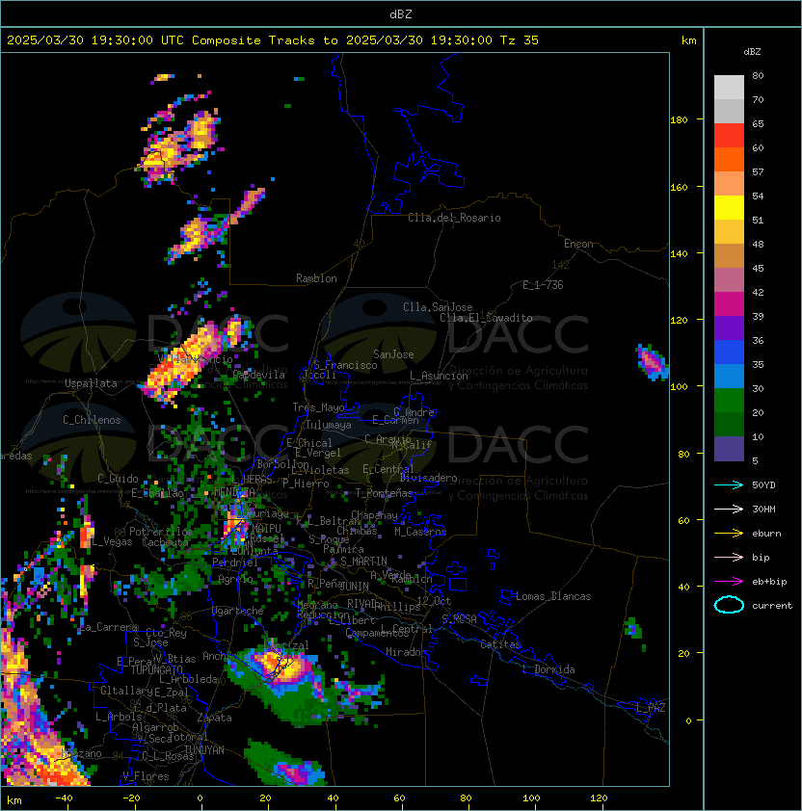This screenshot has width=802, height=811.
Task: Click the '30HM' legend label
Action: coord(763,509)
